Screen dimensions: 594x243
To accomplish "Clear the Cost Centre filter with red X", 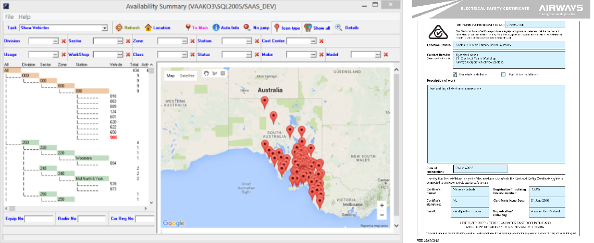I will click(321, 41).
